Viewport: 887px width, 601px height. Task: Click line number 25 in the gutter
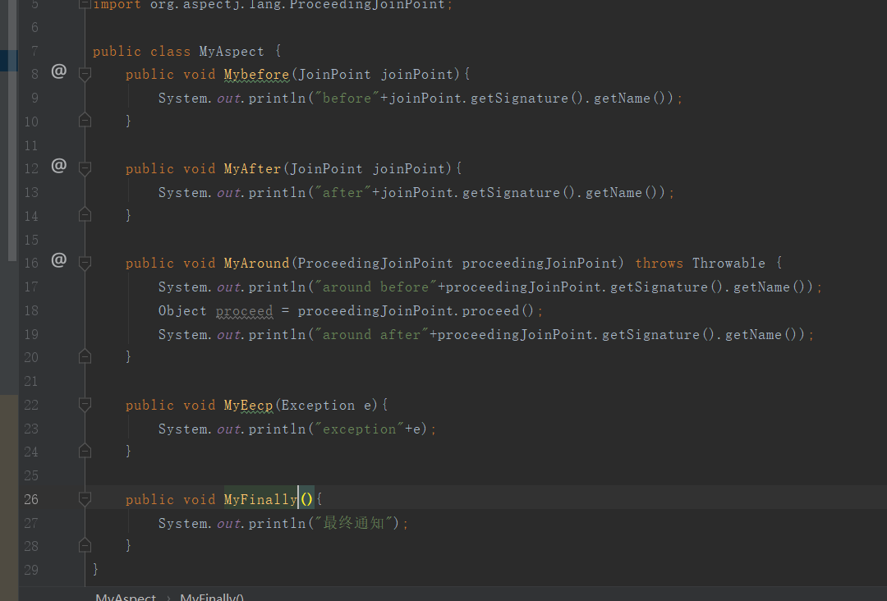tap(31, 476)
